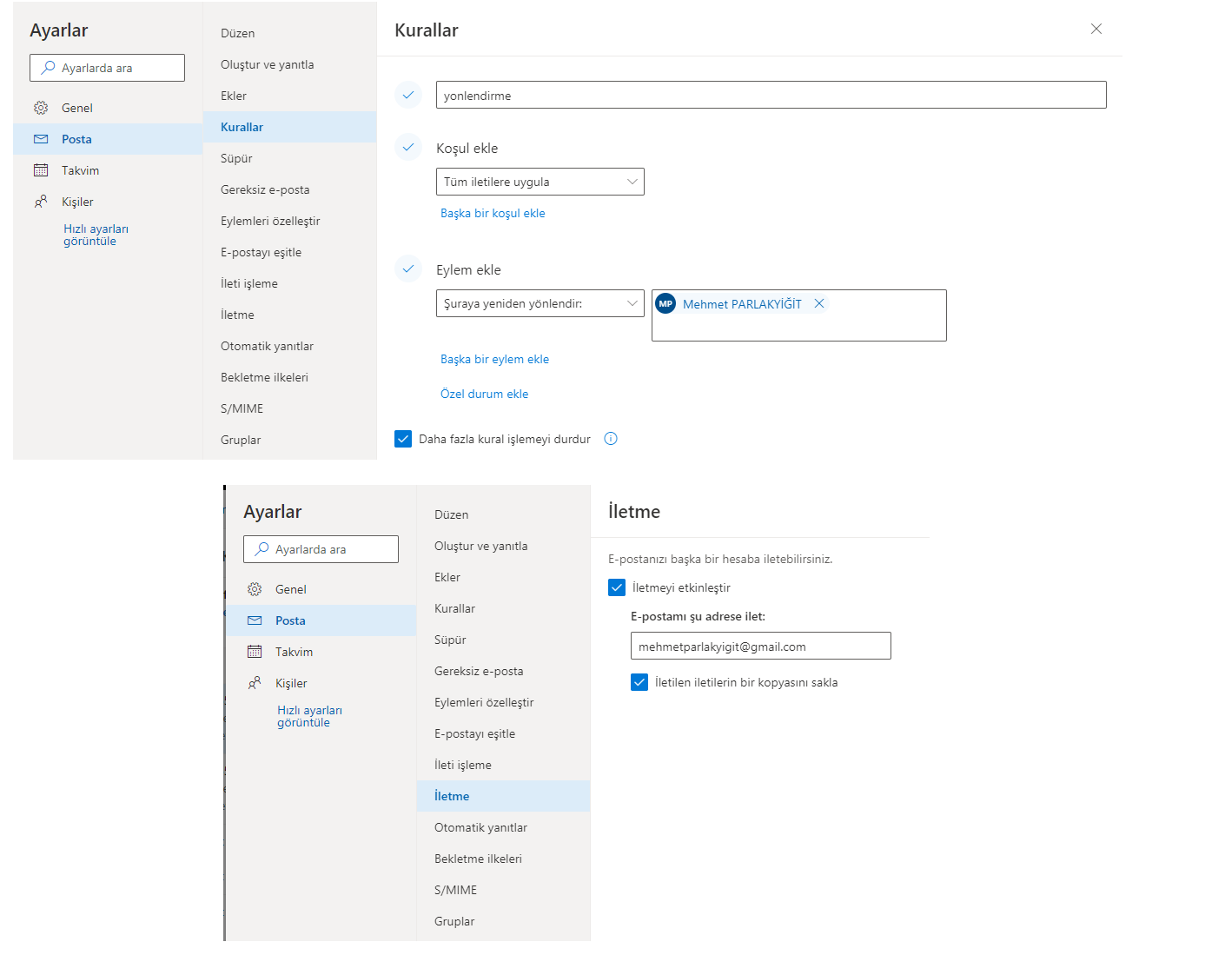Click the info icon next to Daha fazla kural işlemeyi durdur
Image resolution: width=1205 pixels, height=975 pixels.
coord(611,439)
